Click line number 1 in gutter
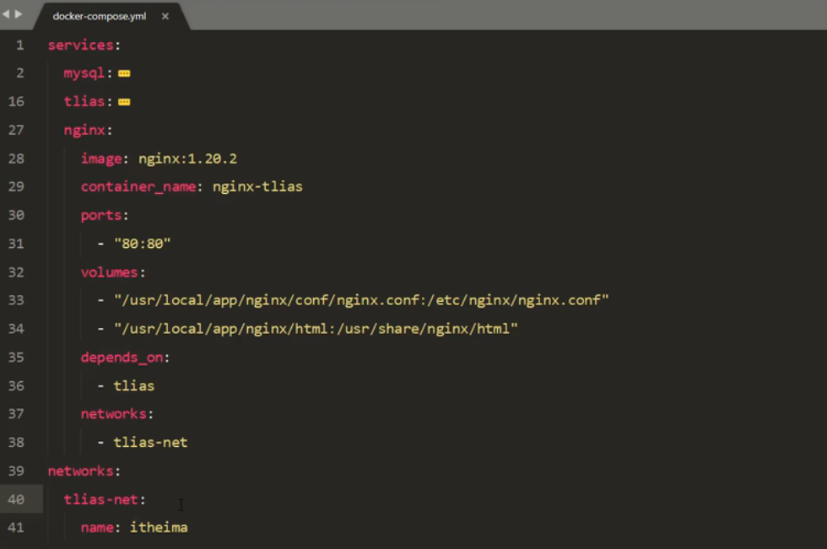 click(20, 46)
